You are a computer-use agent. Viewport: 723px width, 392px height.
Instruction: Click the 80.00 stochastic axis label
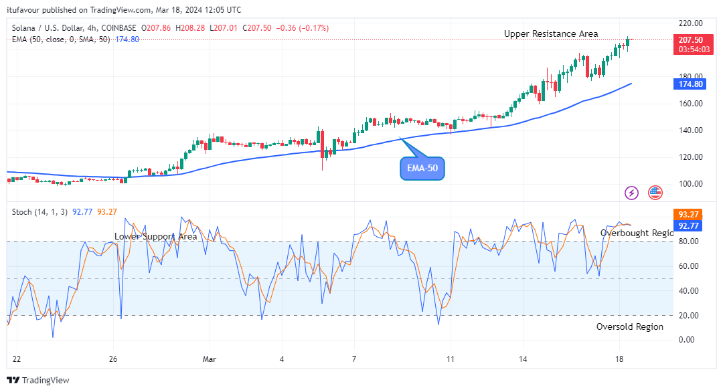coord(688,241)
